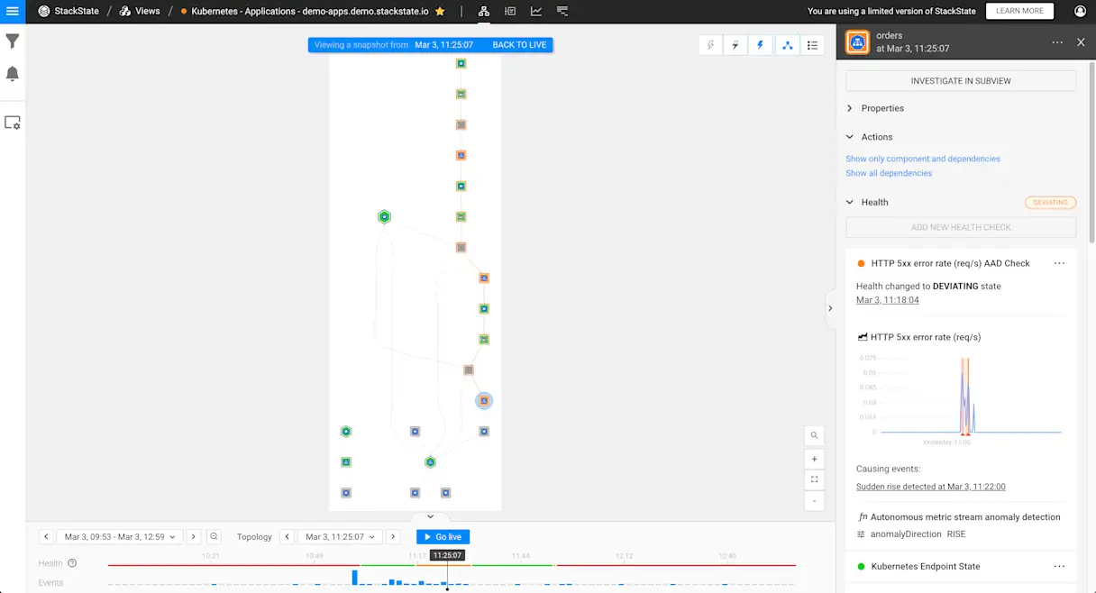Image resolution: width=1096 pixels, height=593 pixels.
Task: Click the Sudden rise detected event link
Action: pyautogui.click(x=930, y=486)
